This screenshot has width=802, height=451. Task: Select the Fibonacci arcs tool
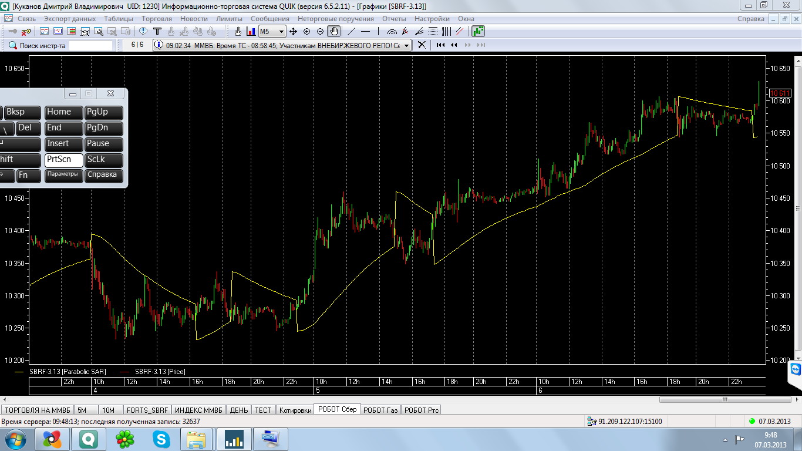coord(392,31)
